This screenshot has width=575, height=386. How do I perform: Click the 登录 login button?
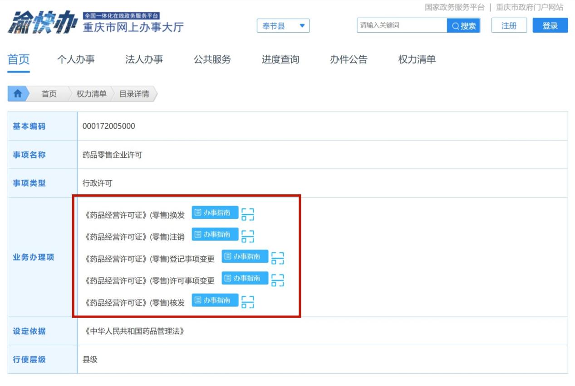pos(550,26)
